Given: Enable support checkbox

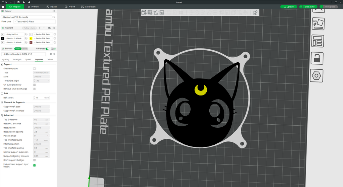Looking at the screenshot, I should [x=35, y=69].
